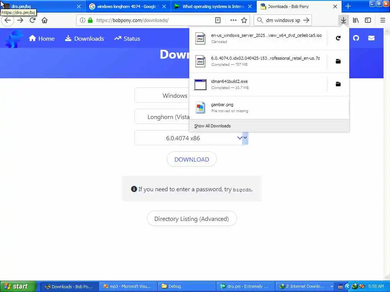Image resolution: width=390 pixels, height=292 pixels.
Task: Expand hidden tray icons arrow
Action: (347, 287)
